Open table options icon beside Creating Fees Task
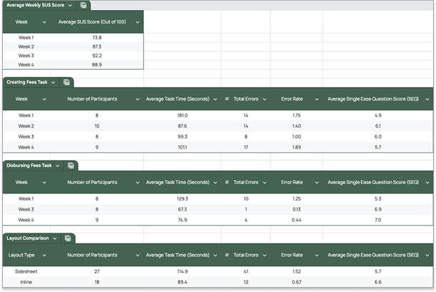 [66, 82]
